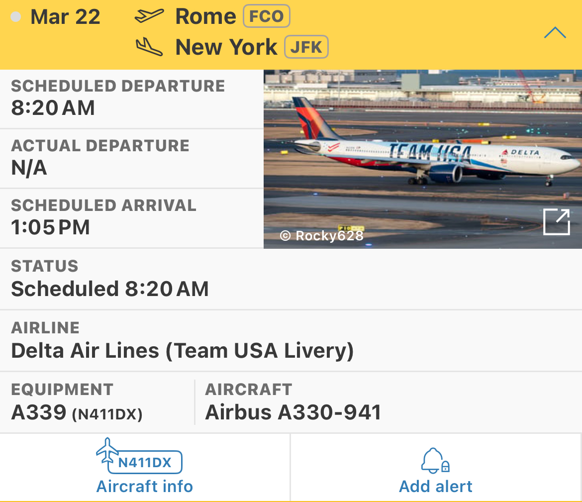The image size is (582, 502).
Task: Select the Mar 22 date header
Action: point(65,17)
